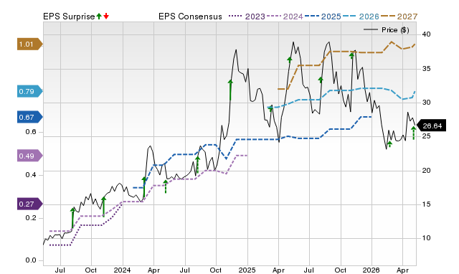
Task: Click the lavender 0.49 value tag
Action: (x=30, y=156)
